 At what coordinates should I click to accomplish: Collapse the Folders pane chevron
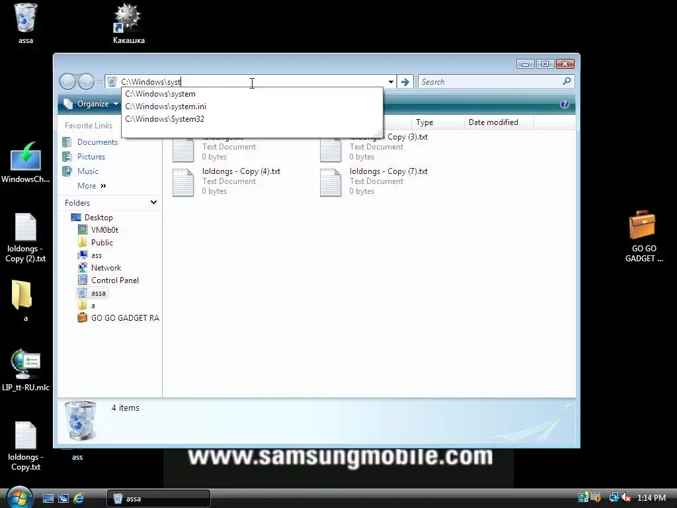coord(153,202)
